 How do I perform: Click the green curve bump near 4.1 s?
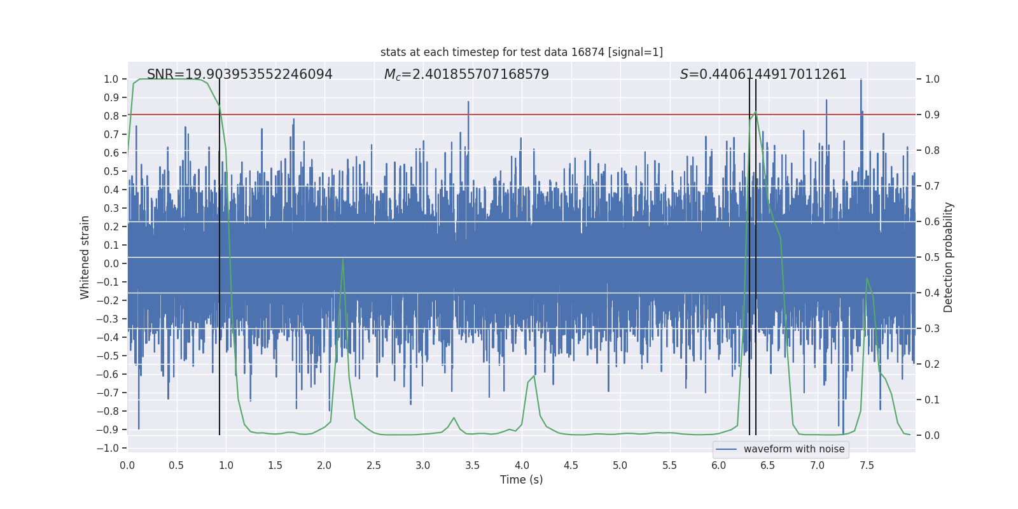[534, 377]
